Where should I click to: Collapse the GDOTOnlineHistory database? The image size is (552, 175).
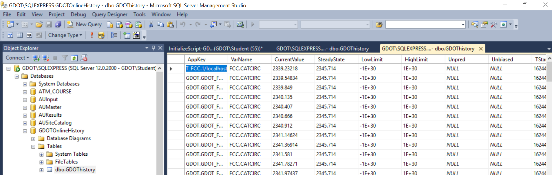pyautogui.click(x=25, y=131)
